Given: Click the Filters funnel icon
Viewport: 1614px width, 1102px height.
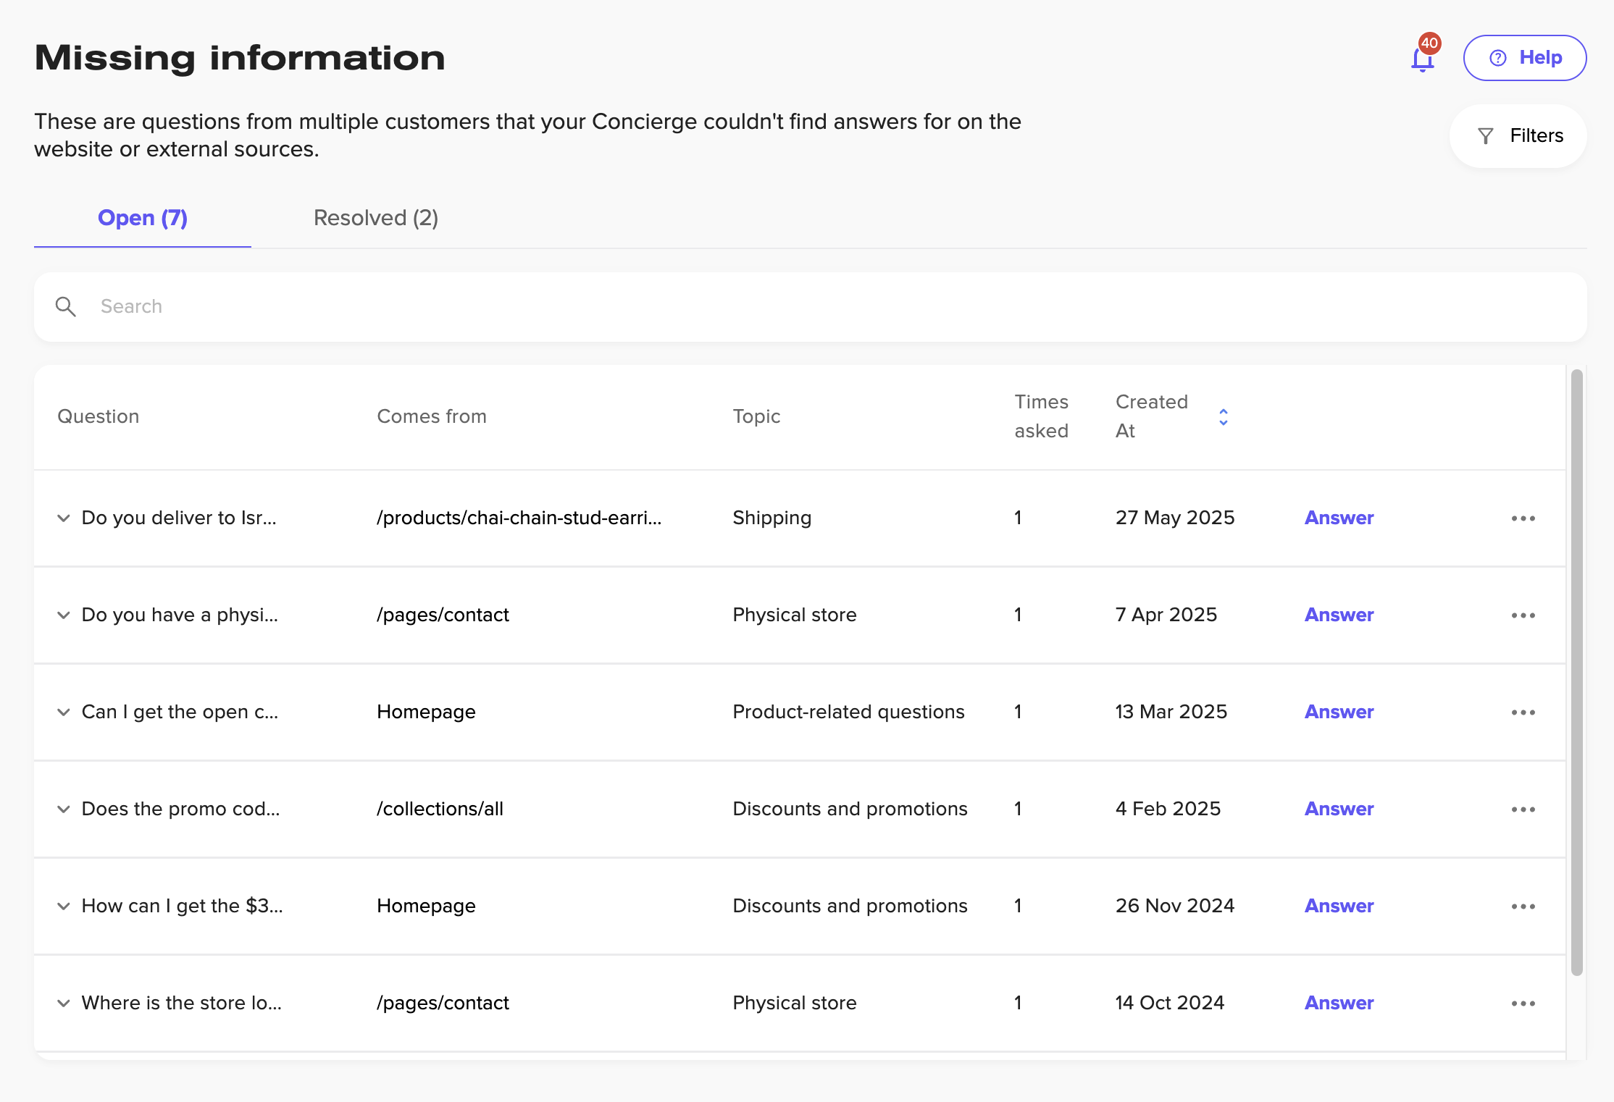Looking at the screenshot, I should tap(1485, 135).
